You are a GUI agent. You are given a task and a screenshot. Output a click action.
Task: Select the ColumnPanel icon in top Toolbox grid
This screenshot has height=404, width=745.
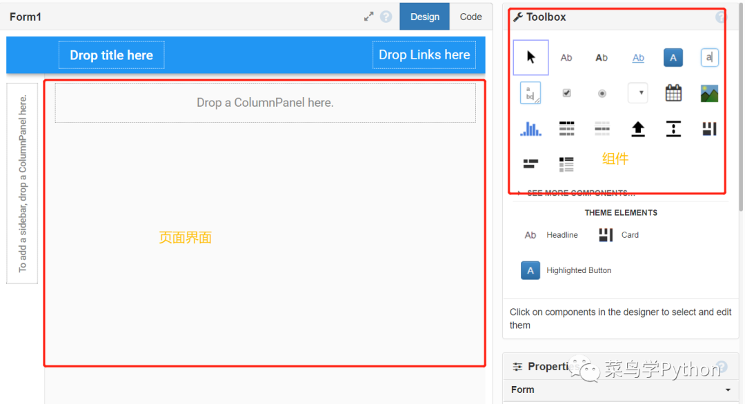click(709, 129)
